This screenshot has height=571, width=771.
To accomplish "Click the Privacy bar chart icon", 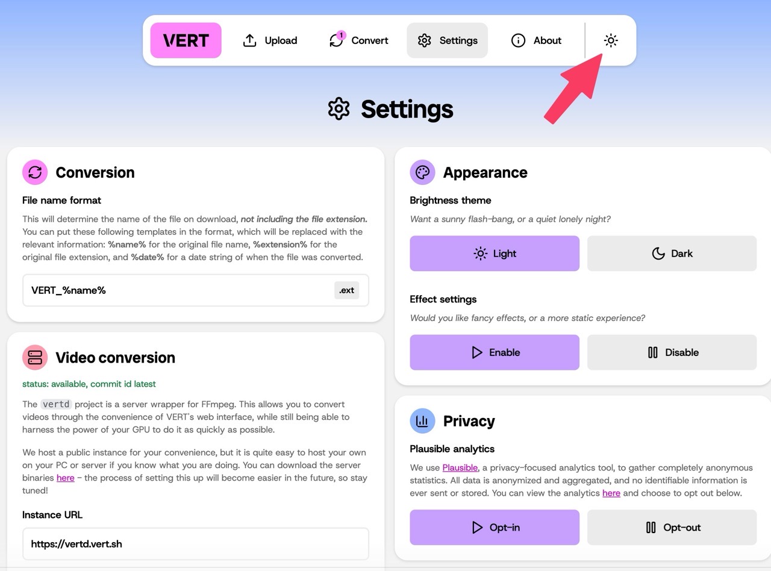I will 422,421.
